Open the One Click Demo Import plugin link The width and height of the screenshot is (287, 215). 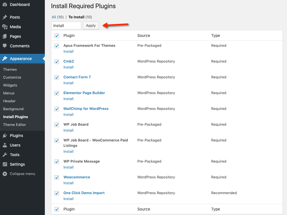[84, 193]
